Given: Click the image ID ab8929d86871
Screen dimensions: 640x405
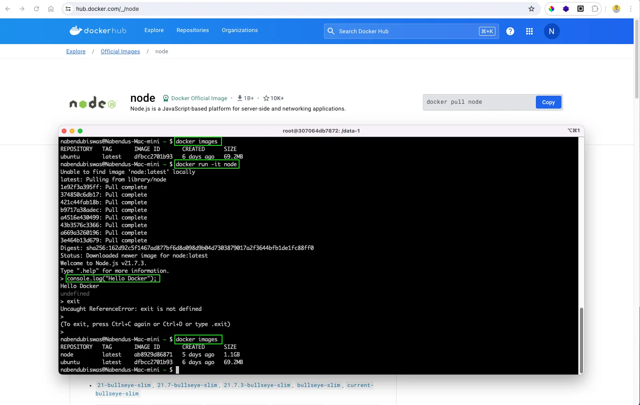Looking at the screenshot, I should (x=153, y=355).
